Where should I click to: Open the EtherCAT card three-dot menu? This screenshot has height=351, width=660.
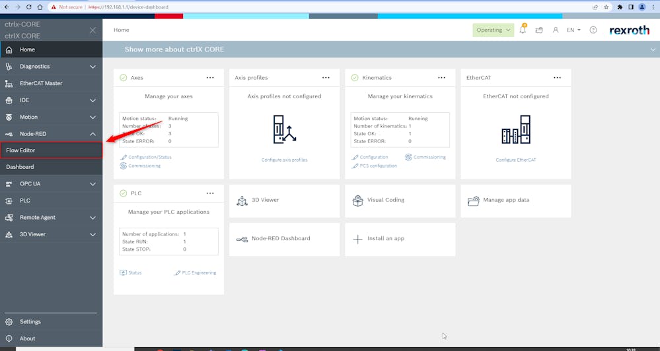point(558,78)
